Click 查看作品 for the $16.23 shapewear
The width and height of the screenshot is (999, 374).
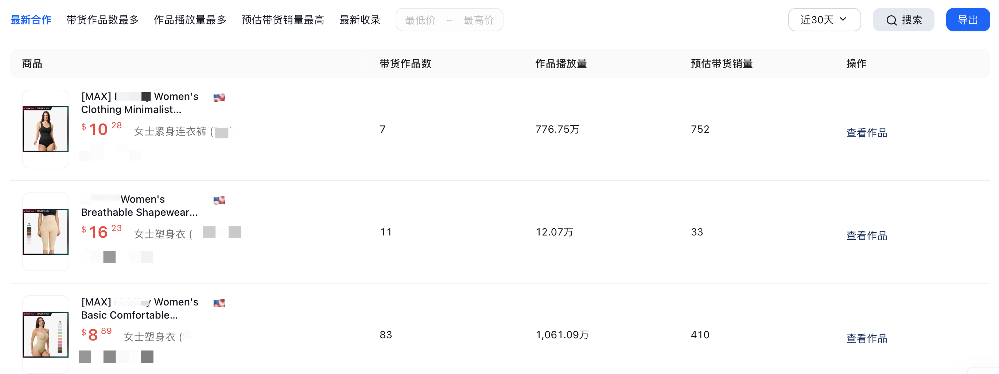(866, 235)
